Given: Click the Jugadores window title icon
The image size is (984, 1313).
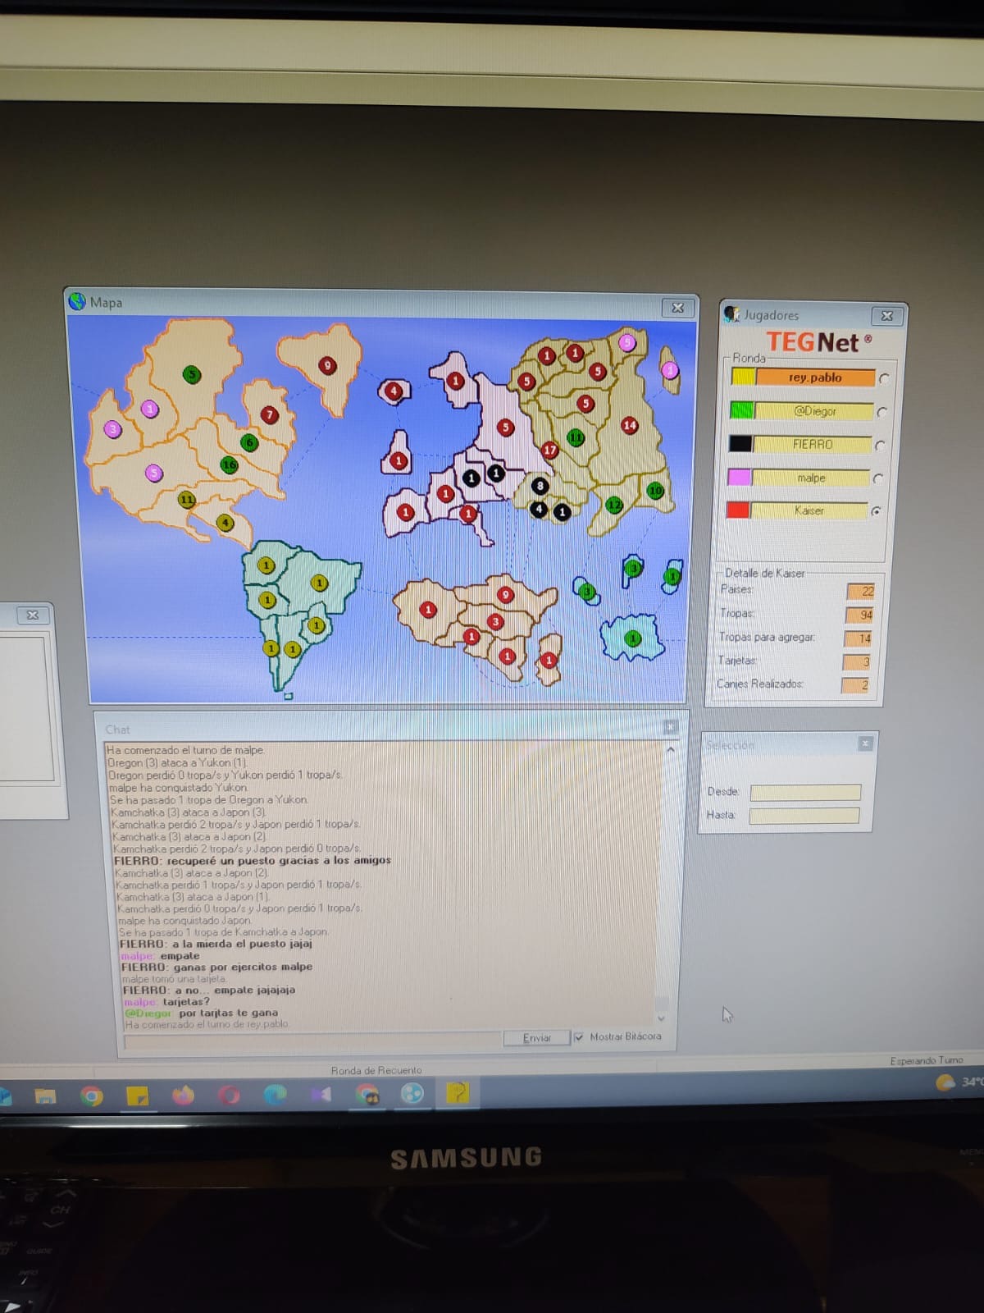Looking at the screenshot, I should point(731,313).
